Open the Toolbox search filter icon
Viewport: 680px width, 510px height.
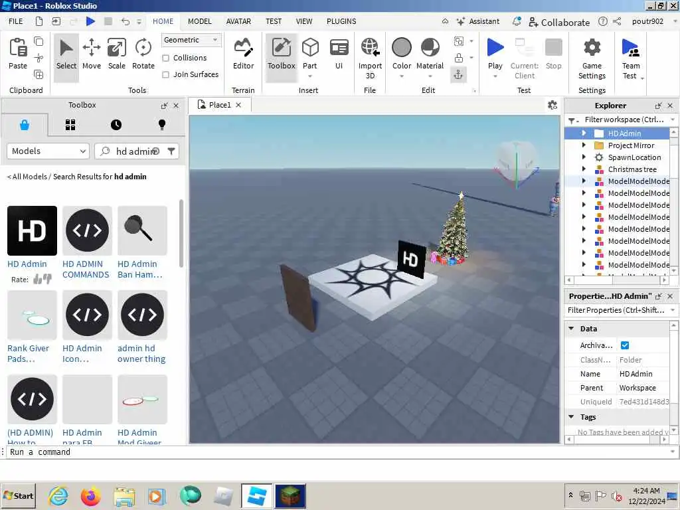171,151
